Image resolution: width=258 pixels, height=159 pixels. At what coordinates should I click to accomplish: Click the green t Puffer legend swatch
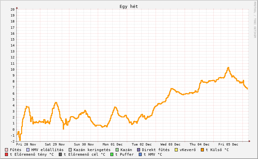[x=112, y=154]
